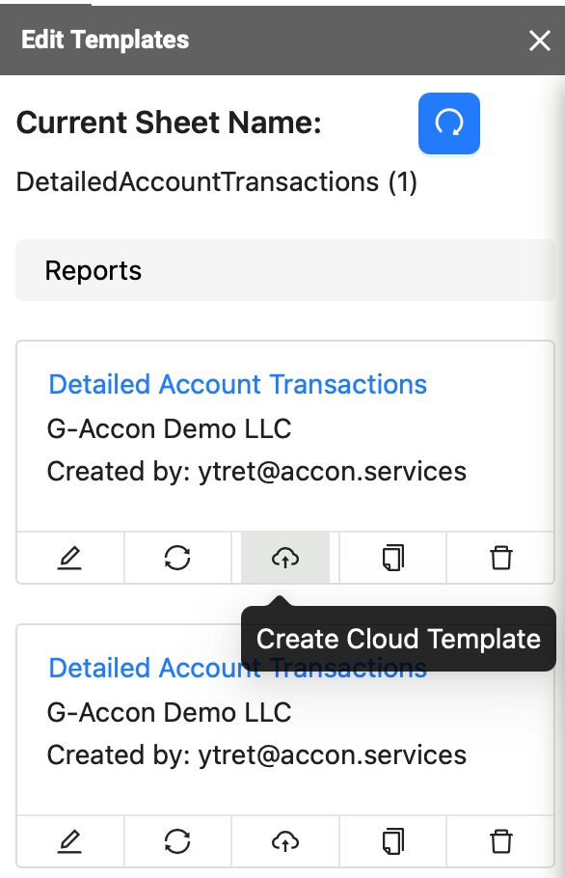565x878 pixels.
Task: Open the Reports dropdown selector
Action: 285,270
